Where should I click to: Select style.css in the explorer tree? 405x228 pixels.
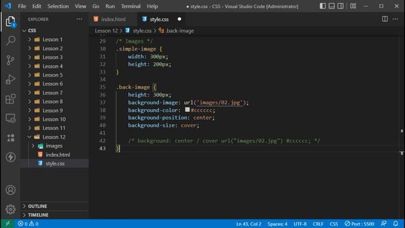click(x=55, y=163)
